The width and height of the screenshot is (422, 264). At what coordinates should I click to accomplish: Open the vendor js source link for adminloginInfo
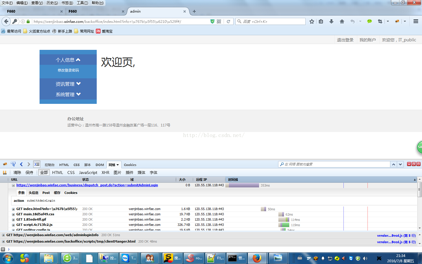tap(396, 236)
